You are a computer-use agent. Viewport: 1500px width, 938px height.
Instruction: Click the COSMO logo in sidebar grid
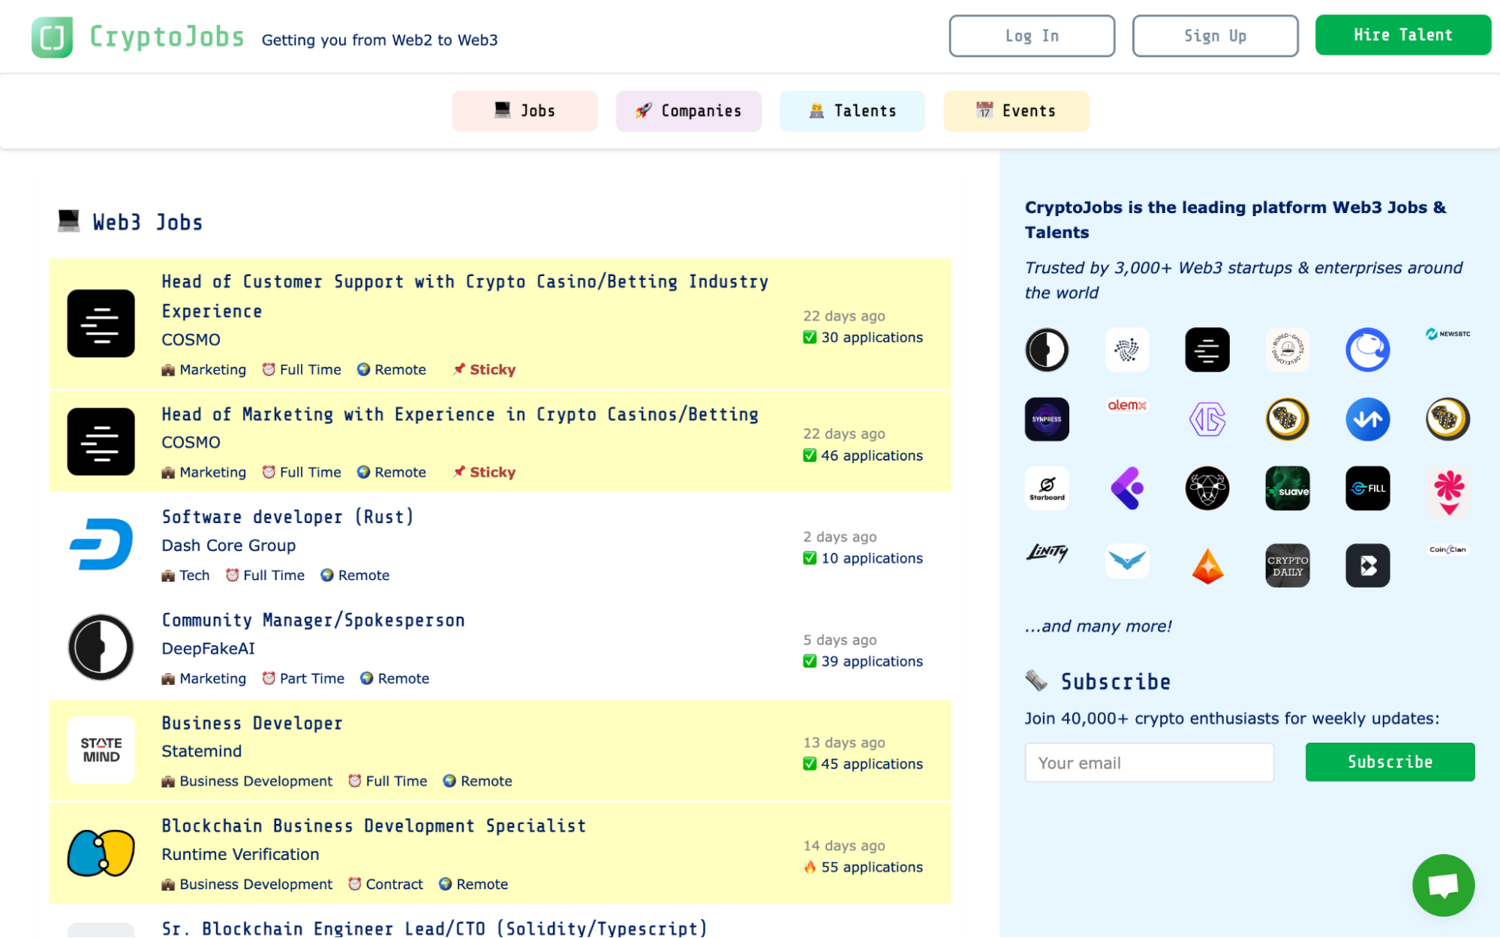[1207, 350]
